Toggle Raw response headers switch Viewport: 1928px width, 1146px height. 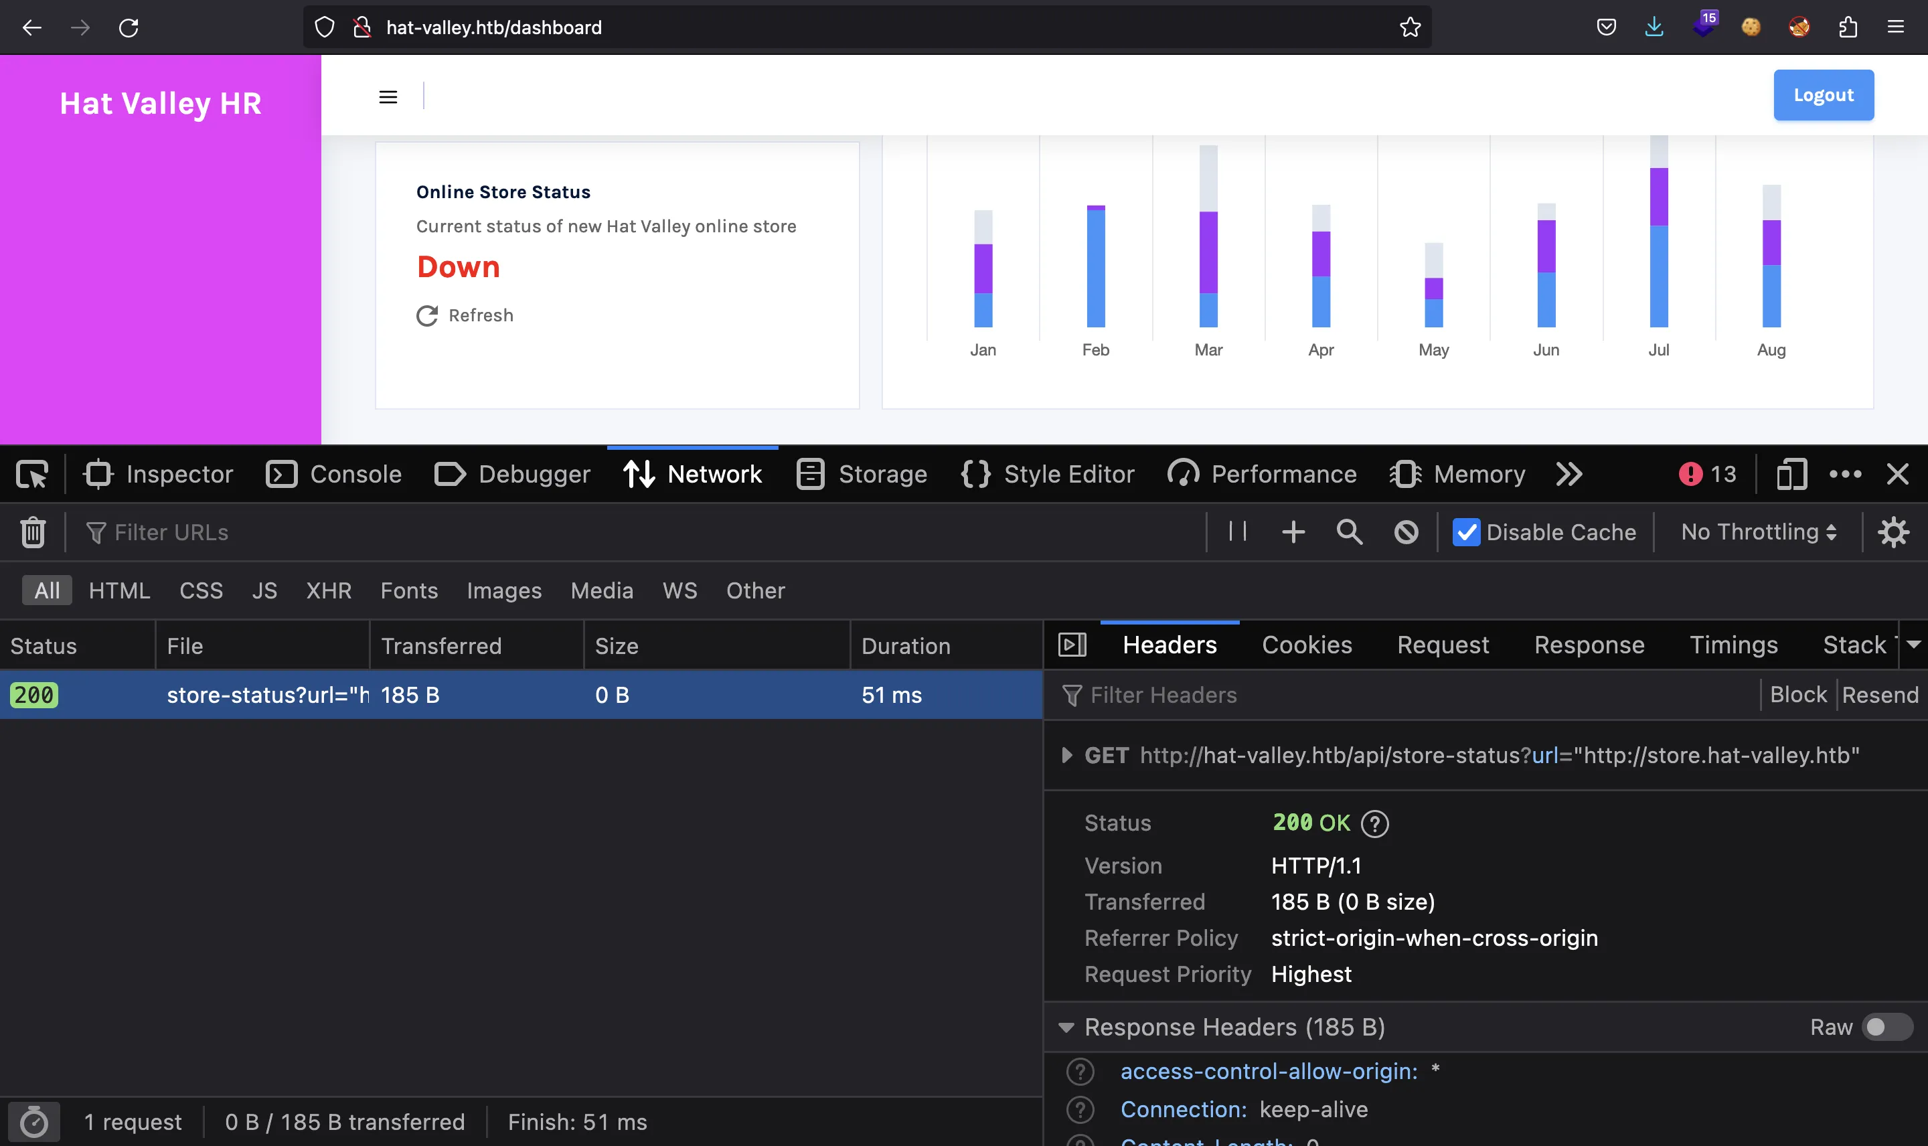pos(1886,1026)
